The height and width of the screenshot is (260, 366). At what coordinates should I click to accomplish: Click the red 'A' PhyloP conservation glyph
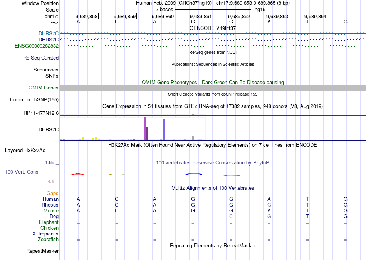tap(78, 174)
